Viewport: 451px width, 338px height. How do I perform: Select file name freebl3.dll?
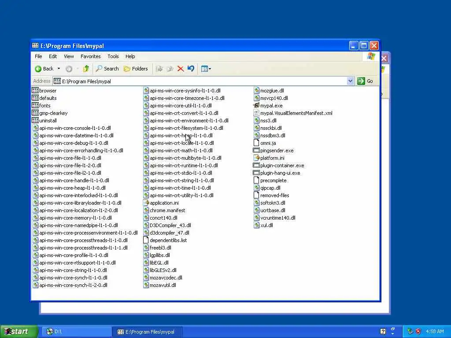tap(160, 247)
